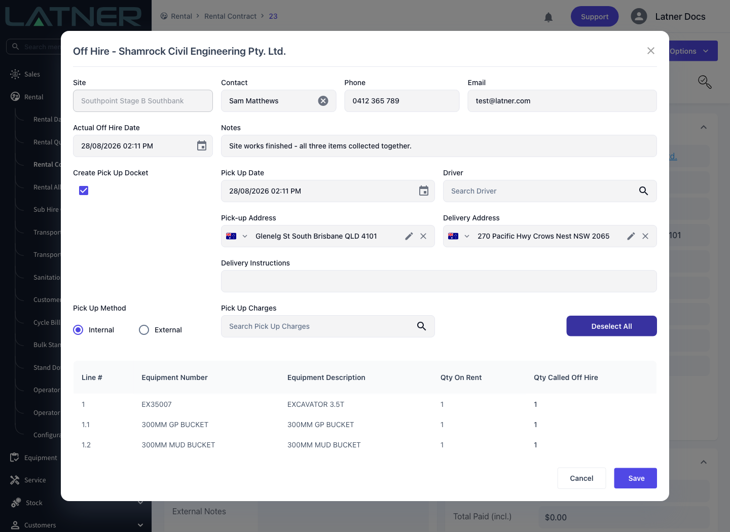Expand the Stock sidebar section

click(x=140, y=503)
